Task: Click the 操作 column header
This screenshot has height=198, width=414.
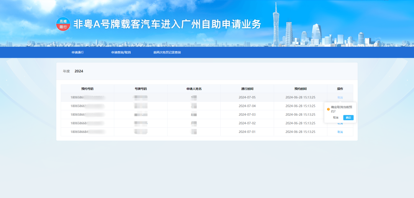Action: pyautogui.click(x=340, y=88)
